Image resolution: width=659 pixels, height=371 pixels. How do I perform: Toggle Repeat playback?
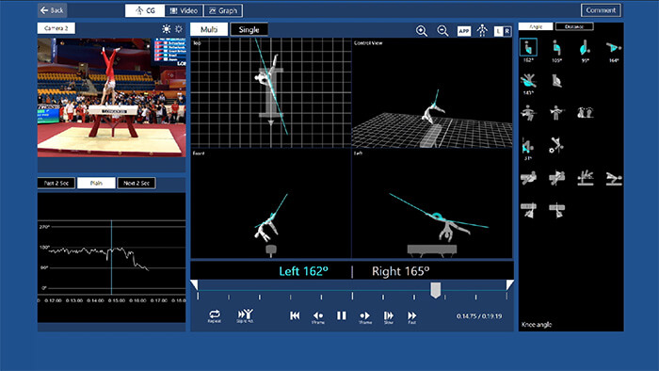[x=215, y=316]
